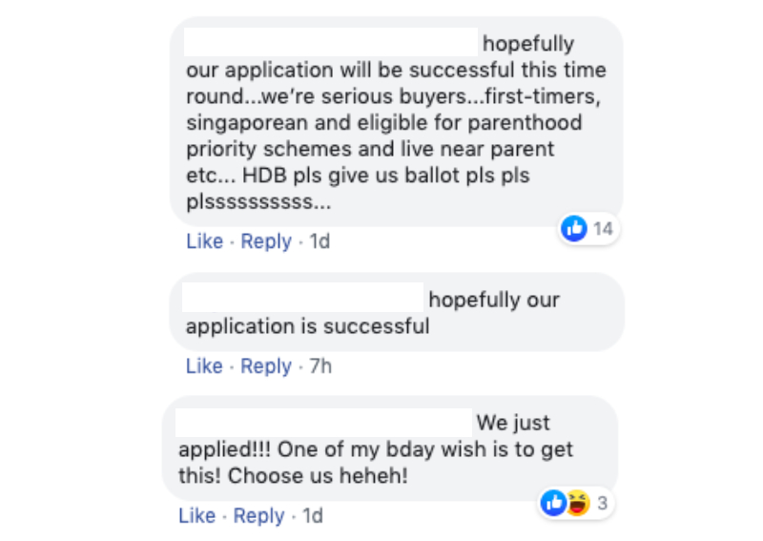The image size is (763, 541).
Task: Like the 'hopefully our application is successful' comment
Action: (204, 365)
